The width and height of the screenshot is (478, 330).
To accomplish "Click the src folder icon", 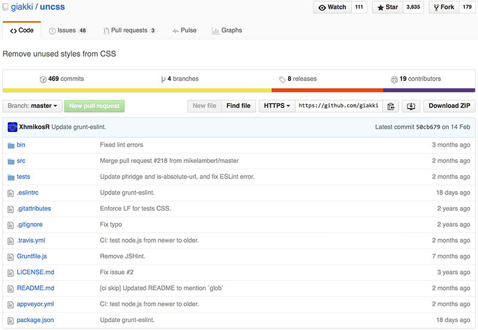I will [x=11, y=161].
